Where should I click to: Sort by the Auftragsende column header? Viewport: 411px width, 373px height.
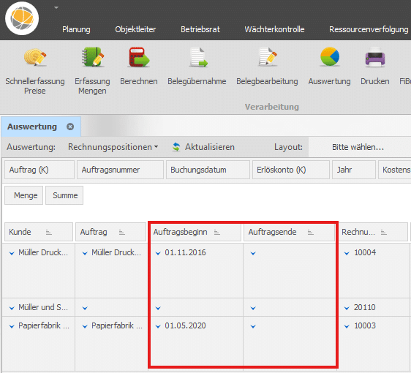[x=289, y=232]
